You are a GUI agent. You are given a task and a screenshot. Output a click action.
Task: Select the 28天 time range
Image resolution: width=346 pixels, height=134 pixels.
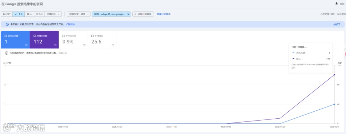(29, 14)
